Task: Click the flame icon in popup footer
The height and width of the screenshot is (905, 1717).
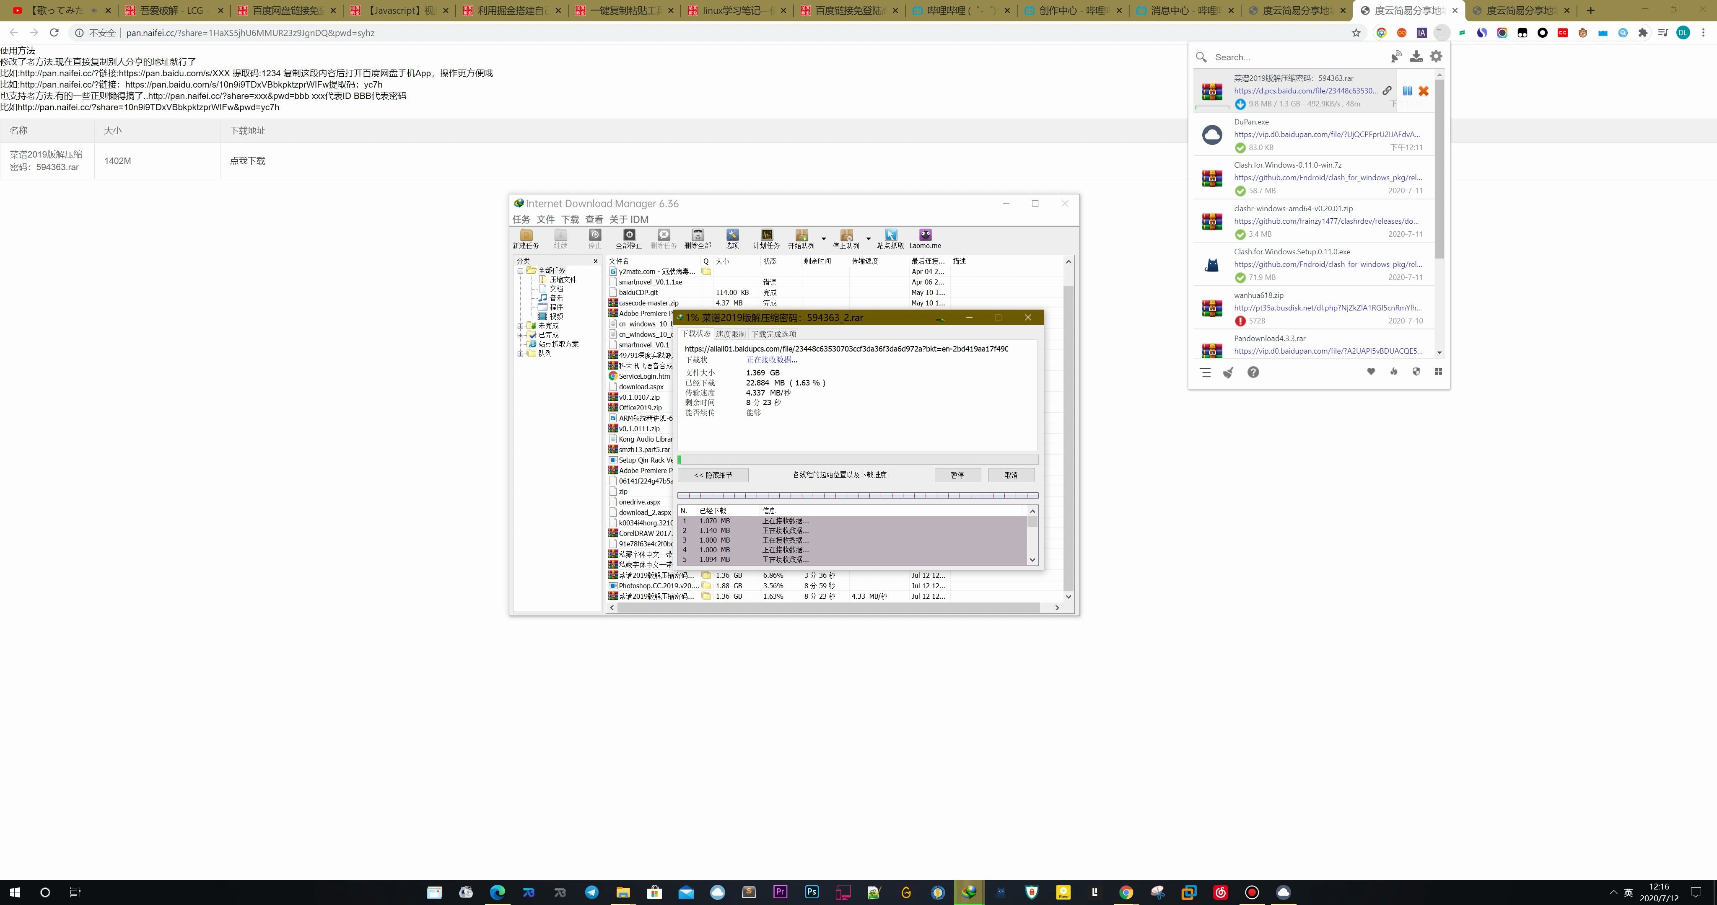Action: pos(1394,371)
